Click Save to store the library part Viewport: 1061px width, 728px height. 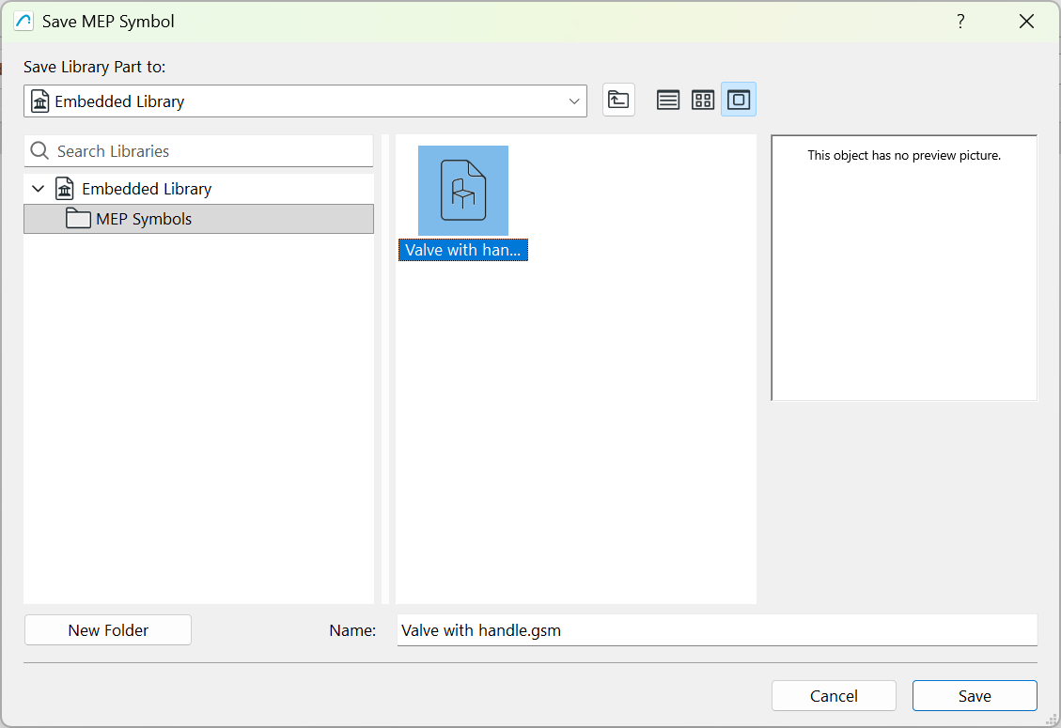(975, 695)
